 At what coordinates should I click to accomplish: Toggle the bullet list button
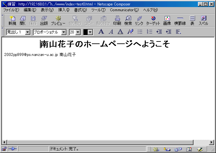click(x=140, y=32)
